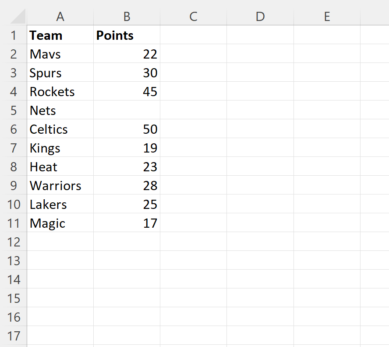Select row 11 header
The image size is (389, 347).
click(x=14, y=223)
